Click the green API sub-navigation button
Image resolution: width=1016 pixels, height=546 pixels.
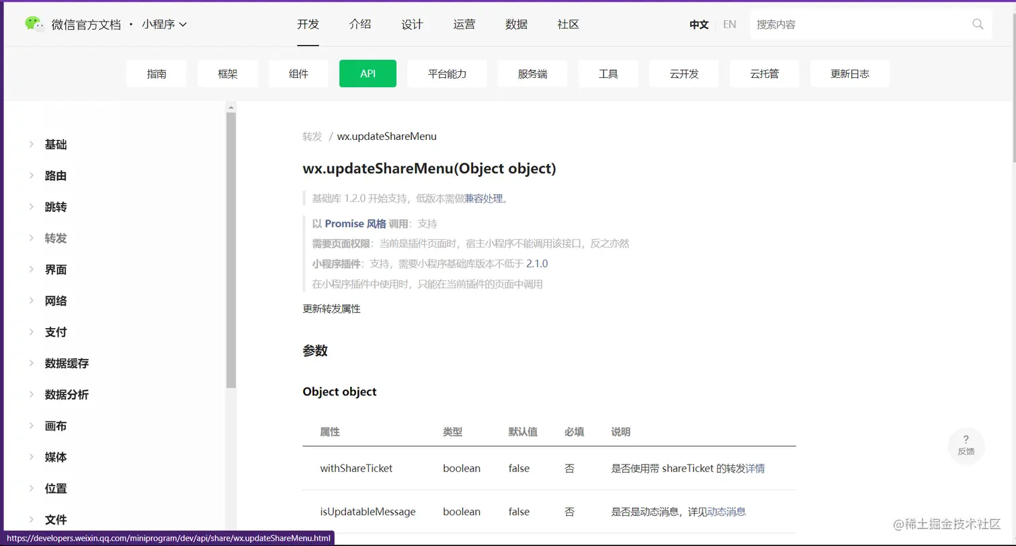[368, 74]
